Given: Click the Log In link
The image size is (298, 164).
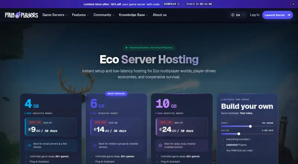Looking at the screenshot, I should coord(254,15).
